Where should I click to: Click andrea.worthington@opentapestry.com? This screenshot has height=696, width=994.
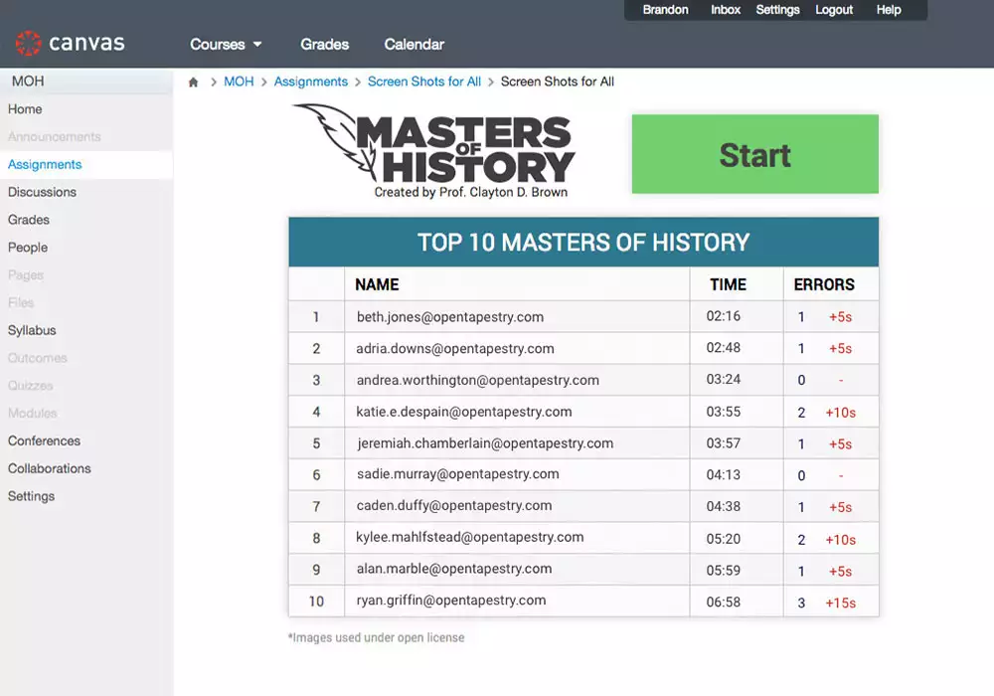coord(477,381)
